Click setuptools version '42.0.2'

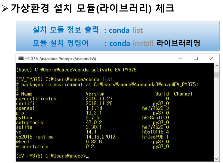[94, 122]
